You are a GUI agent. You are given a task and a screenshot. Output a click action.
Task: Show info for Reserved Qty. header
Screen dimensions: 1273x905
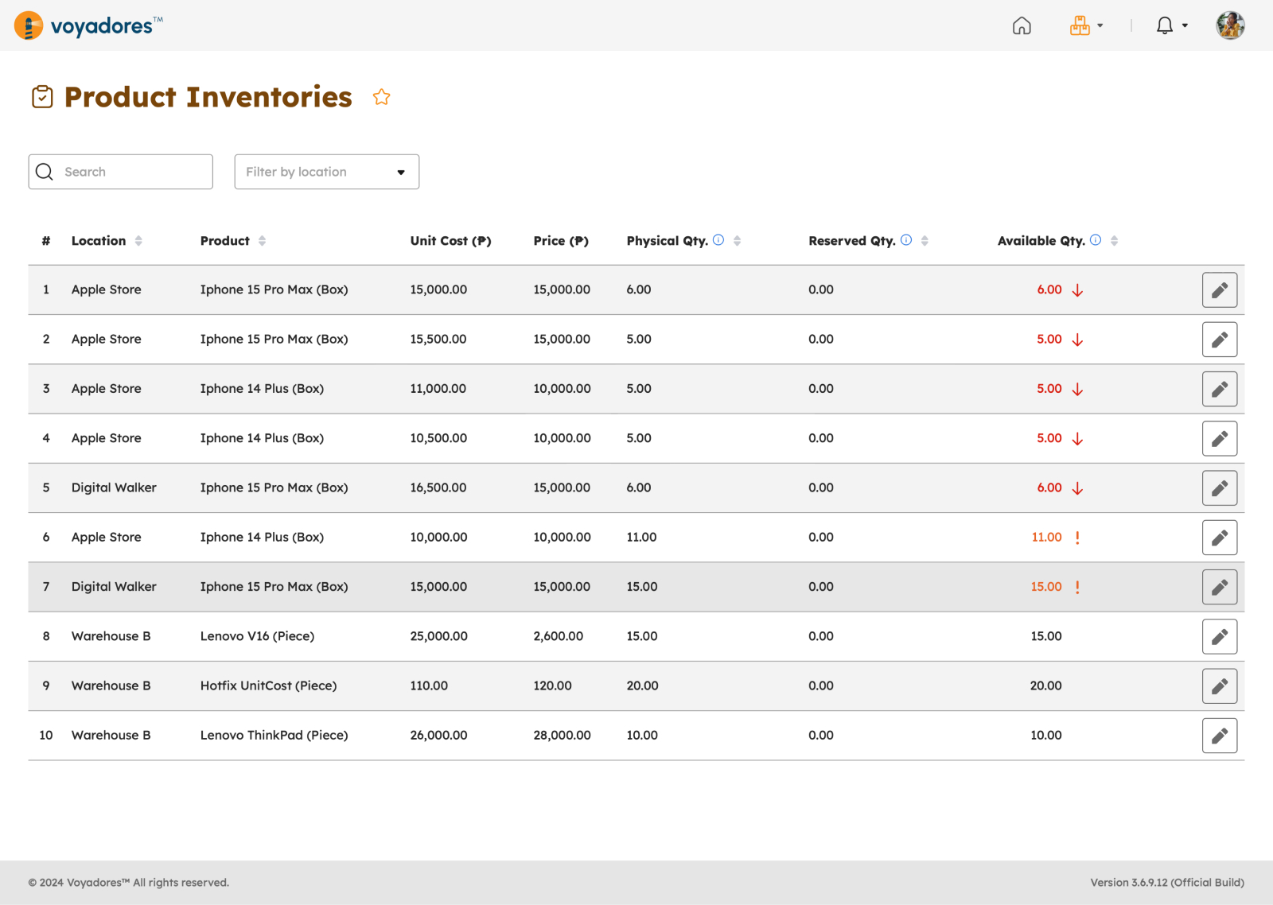tap(906, 240)
